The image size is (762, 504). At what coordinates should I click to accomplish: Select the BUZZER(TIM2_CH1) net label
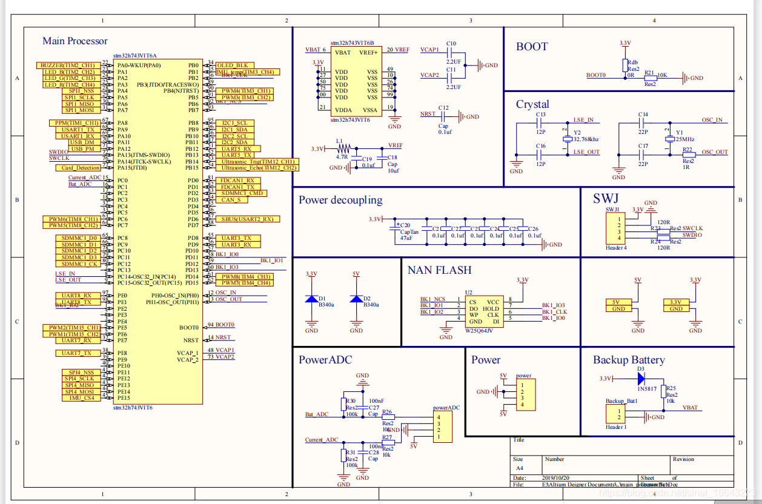point(67,65)
